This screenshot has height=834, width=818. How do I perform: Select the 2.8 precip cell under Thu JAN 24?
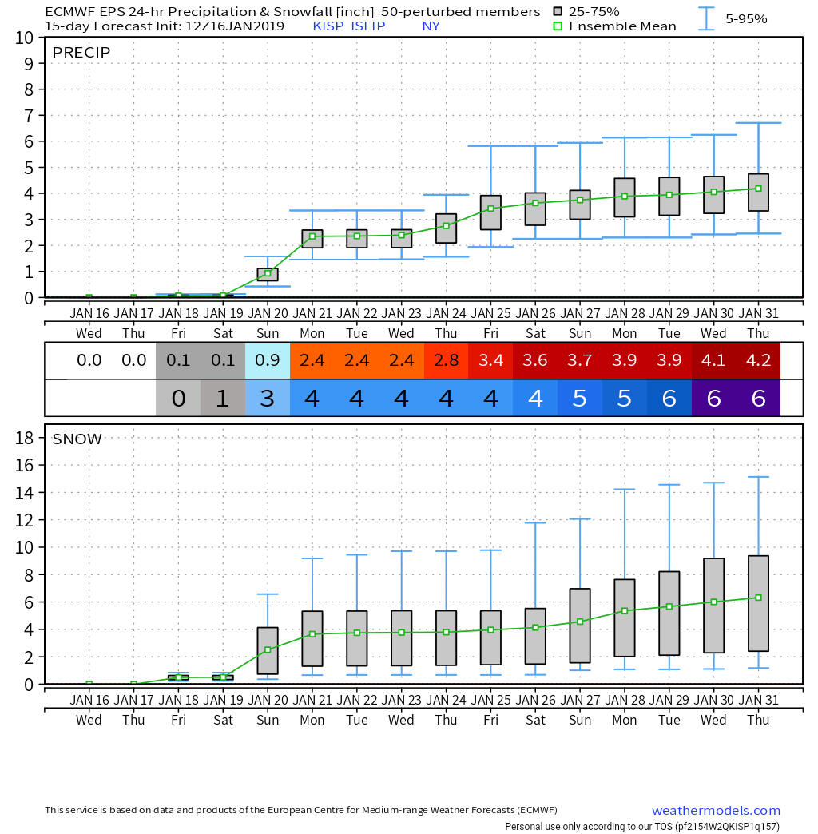pyautogui.click(x=446, y=360)
